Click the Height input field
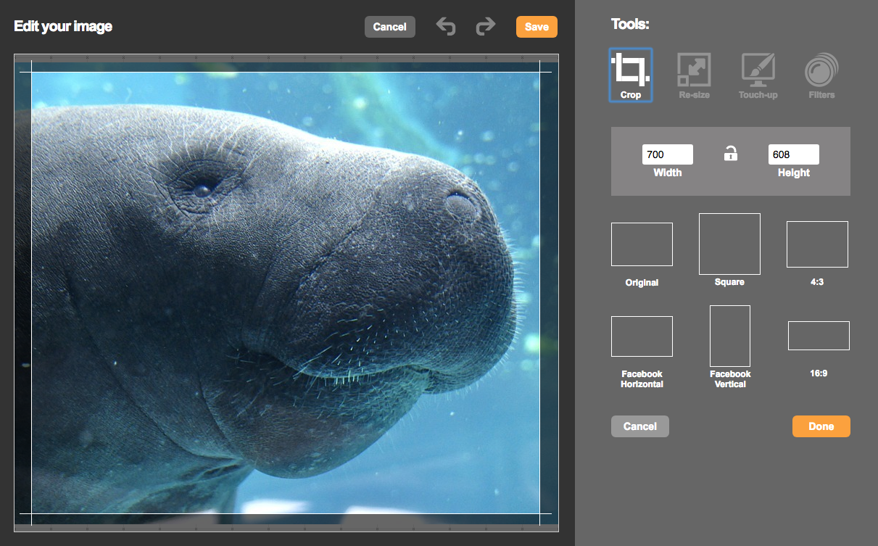878x546 pixels. [x=793, y=154]
